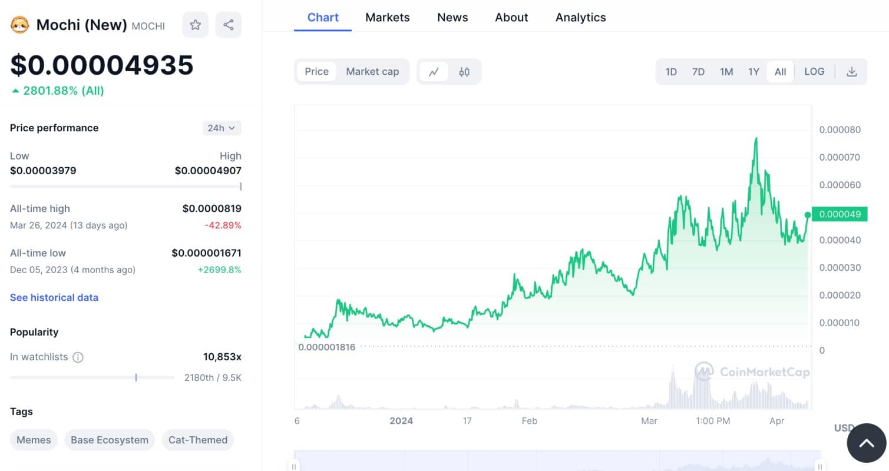Screen dimensions: 889x471
Task: Select the candlestick chart view icon
Action: [464, 72]
